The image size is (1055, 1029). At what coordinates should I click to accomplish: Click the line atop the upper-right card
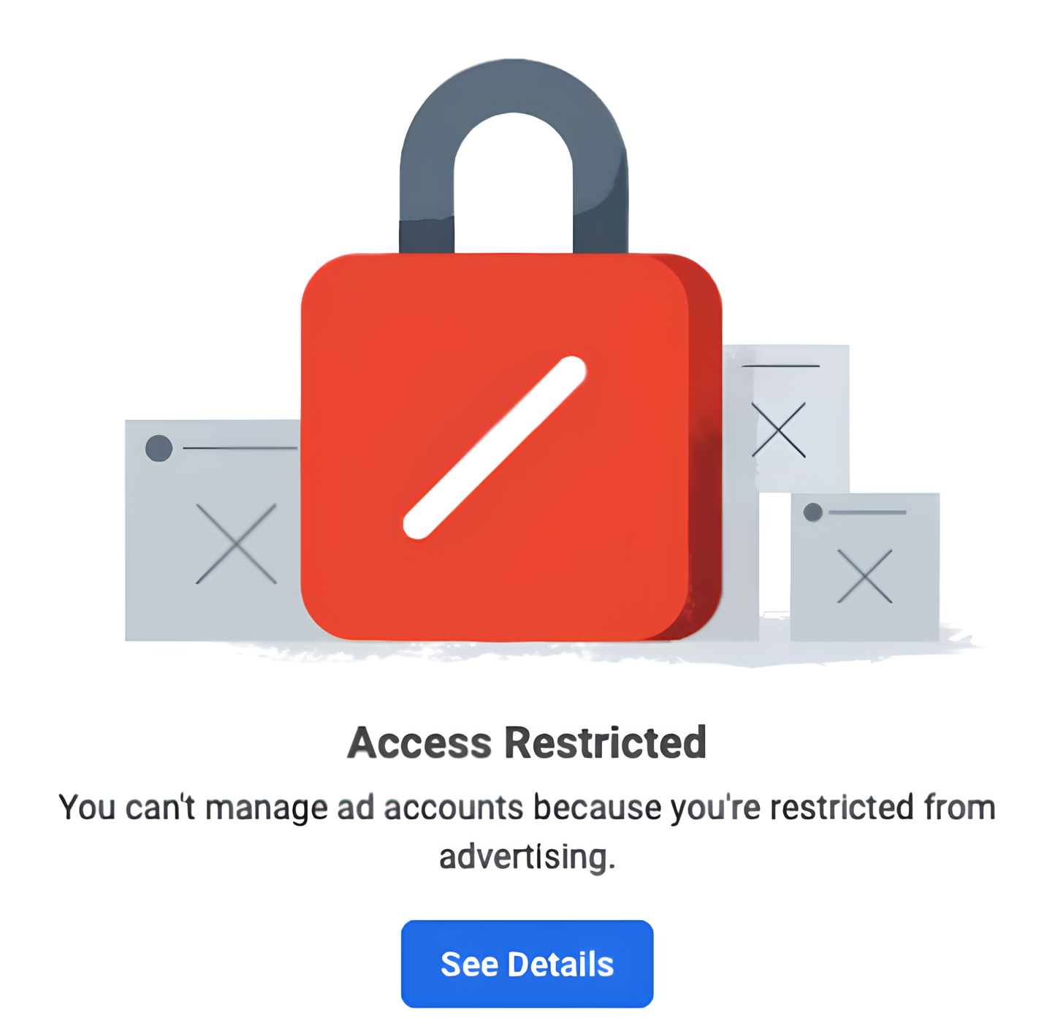click(780, 365)
